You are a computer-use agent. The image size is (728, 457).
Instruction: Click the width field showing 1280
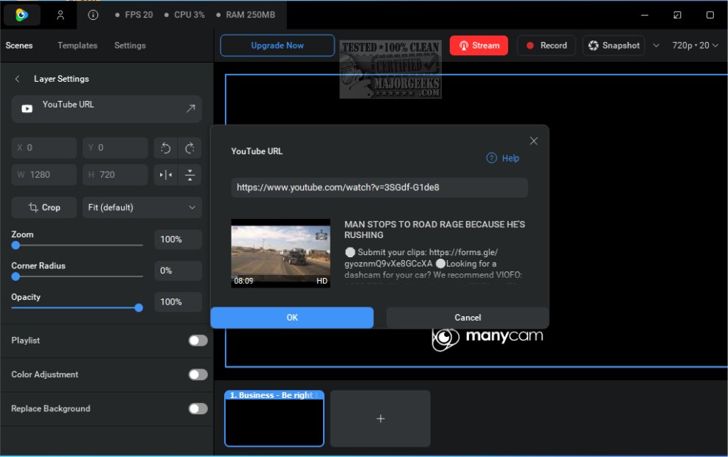[44, 175]
